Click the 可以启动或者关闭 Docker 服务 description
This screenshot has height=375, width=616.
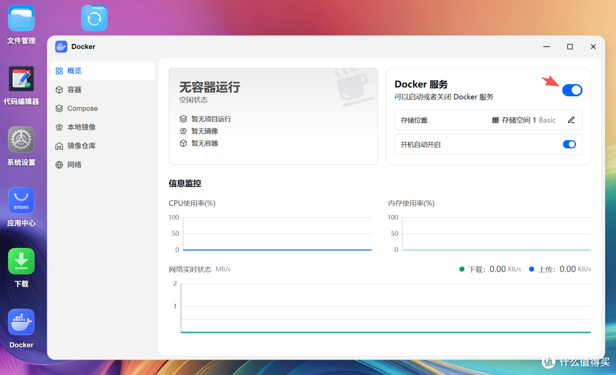pos(444,96)
